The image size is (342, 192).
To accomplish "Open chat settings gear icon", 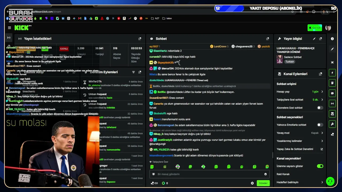I will [x=252, y=183].
